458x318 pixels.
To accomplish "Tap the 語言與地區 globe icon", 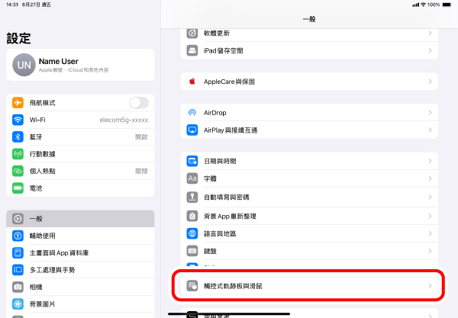I will point(193,233).
